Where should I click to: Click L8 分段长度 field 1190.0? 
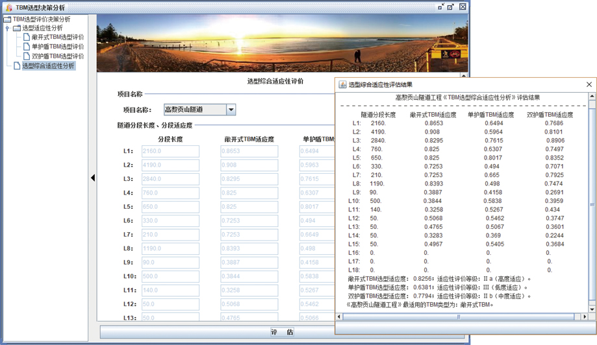coord(171,248)
